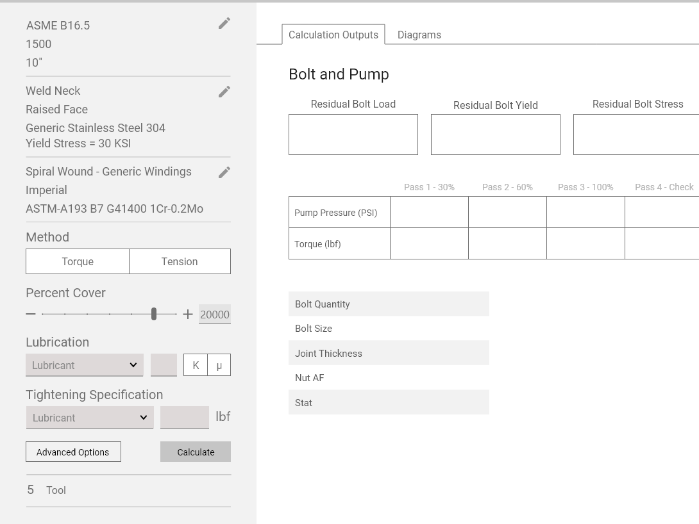The image size is (699, 524).
Task: Open the Tightening Specification dropdown
Action: tap(90, 418)
